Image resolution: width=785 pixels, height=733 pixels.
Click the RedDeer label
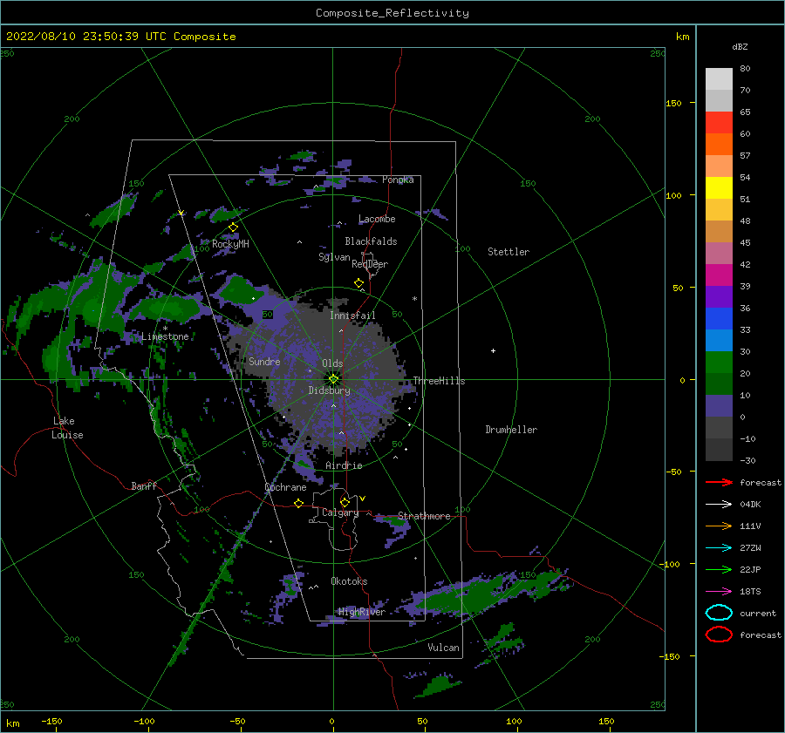(370, 264)
